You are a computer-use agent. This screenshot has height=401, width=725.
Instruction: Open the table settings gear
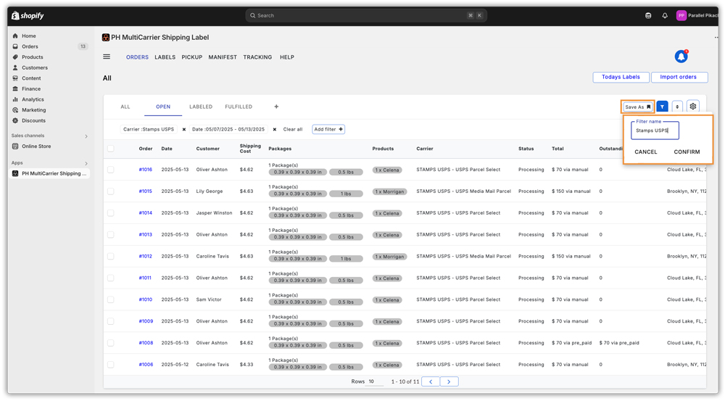tap(692, 107)
